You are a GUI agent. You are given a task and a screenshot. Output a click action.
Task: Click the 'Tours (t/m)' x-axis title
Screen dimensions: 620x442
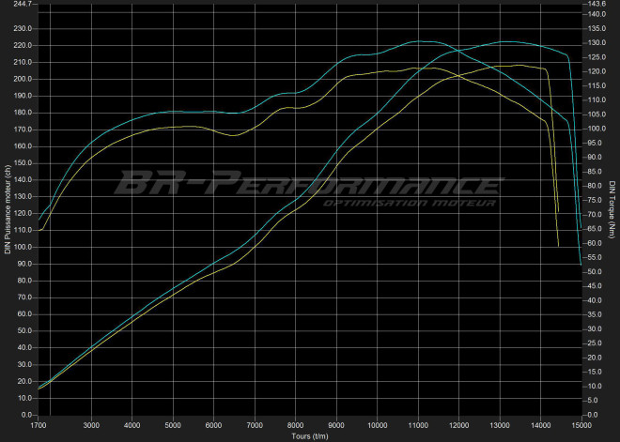click(309, 436)
